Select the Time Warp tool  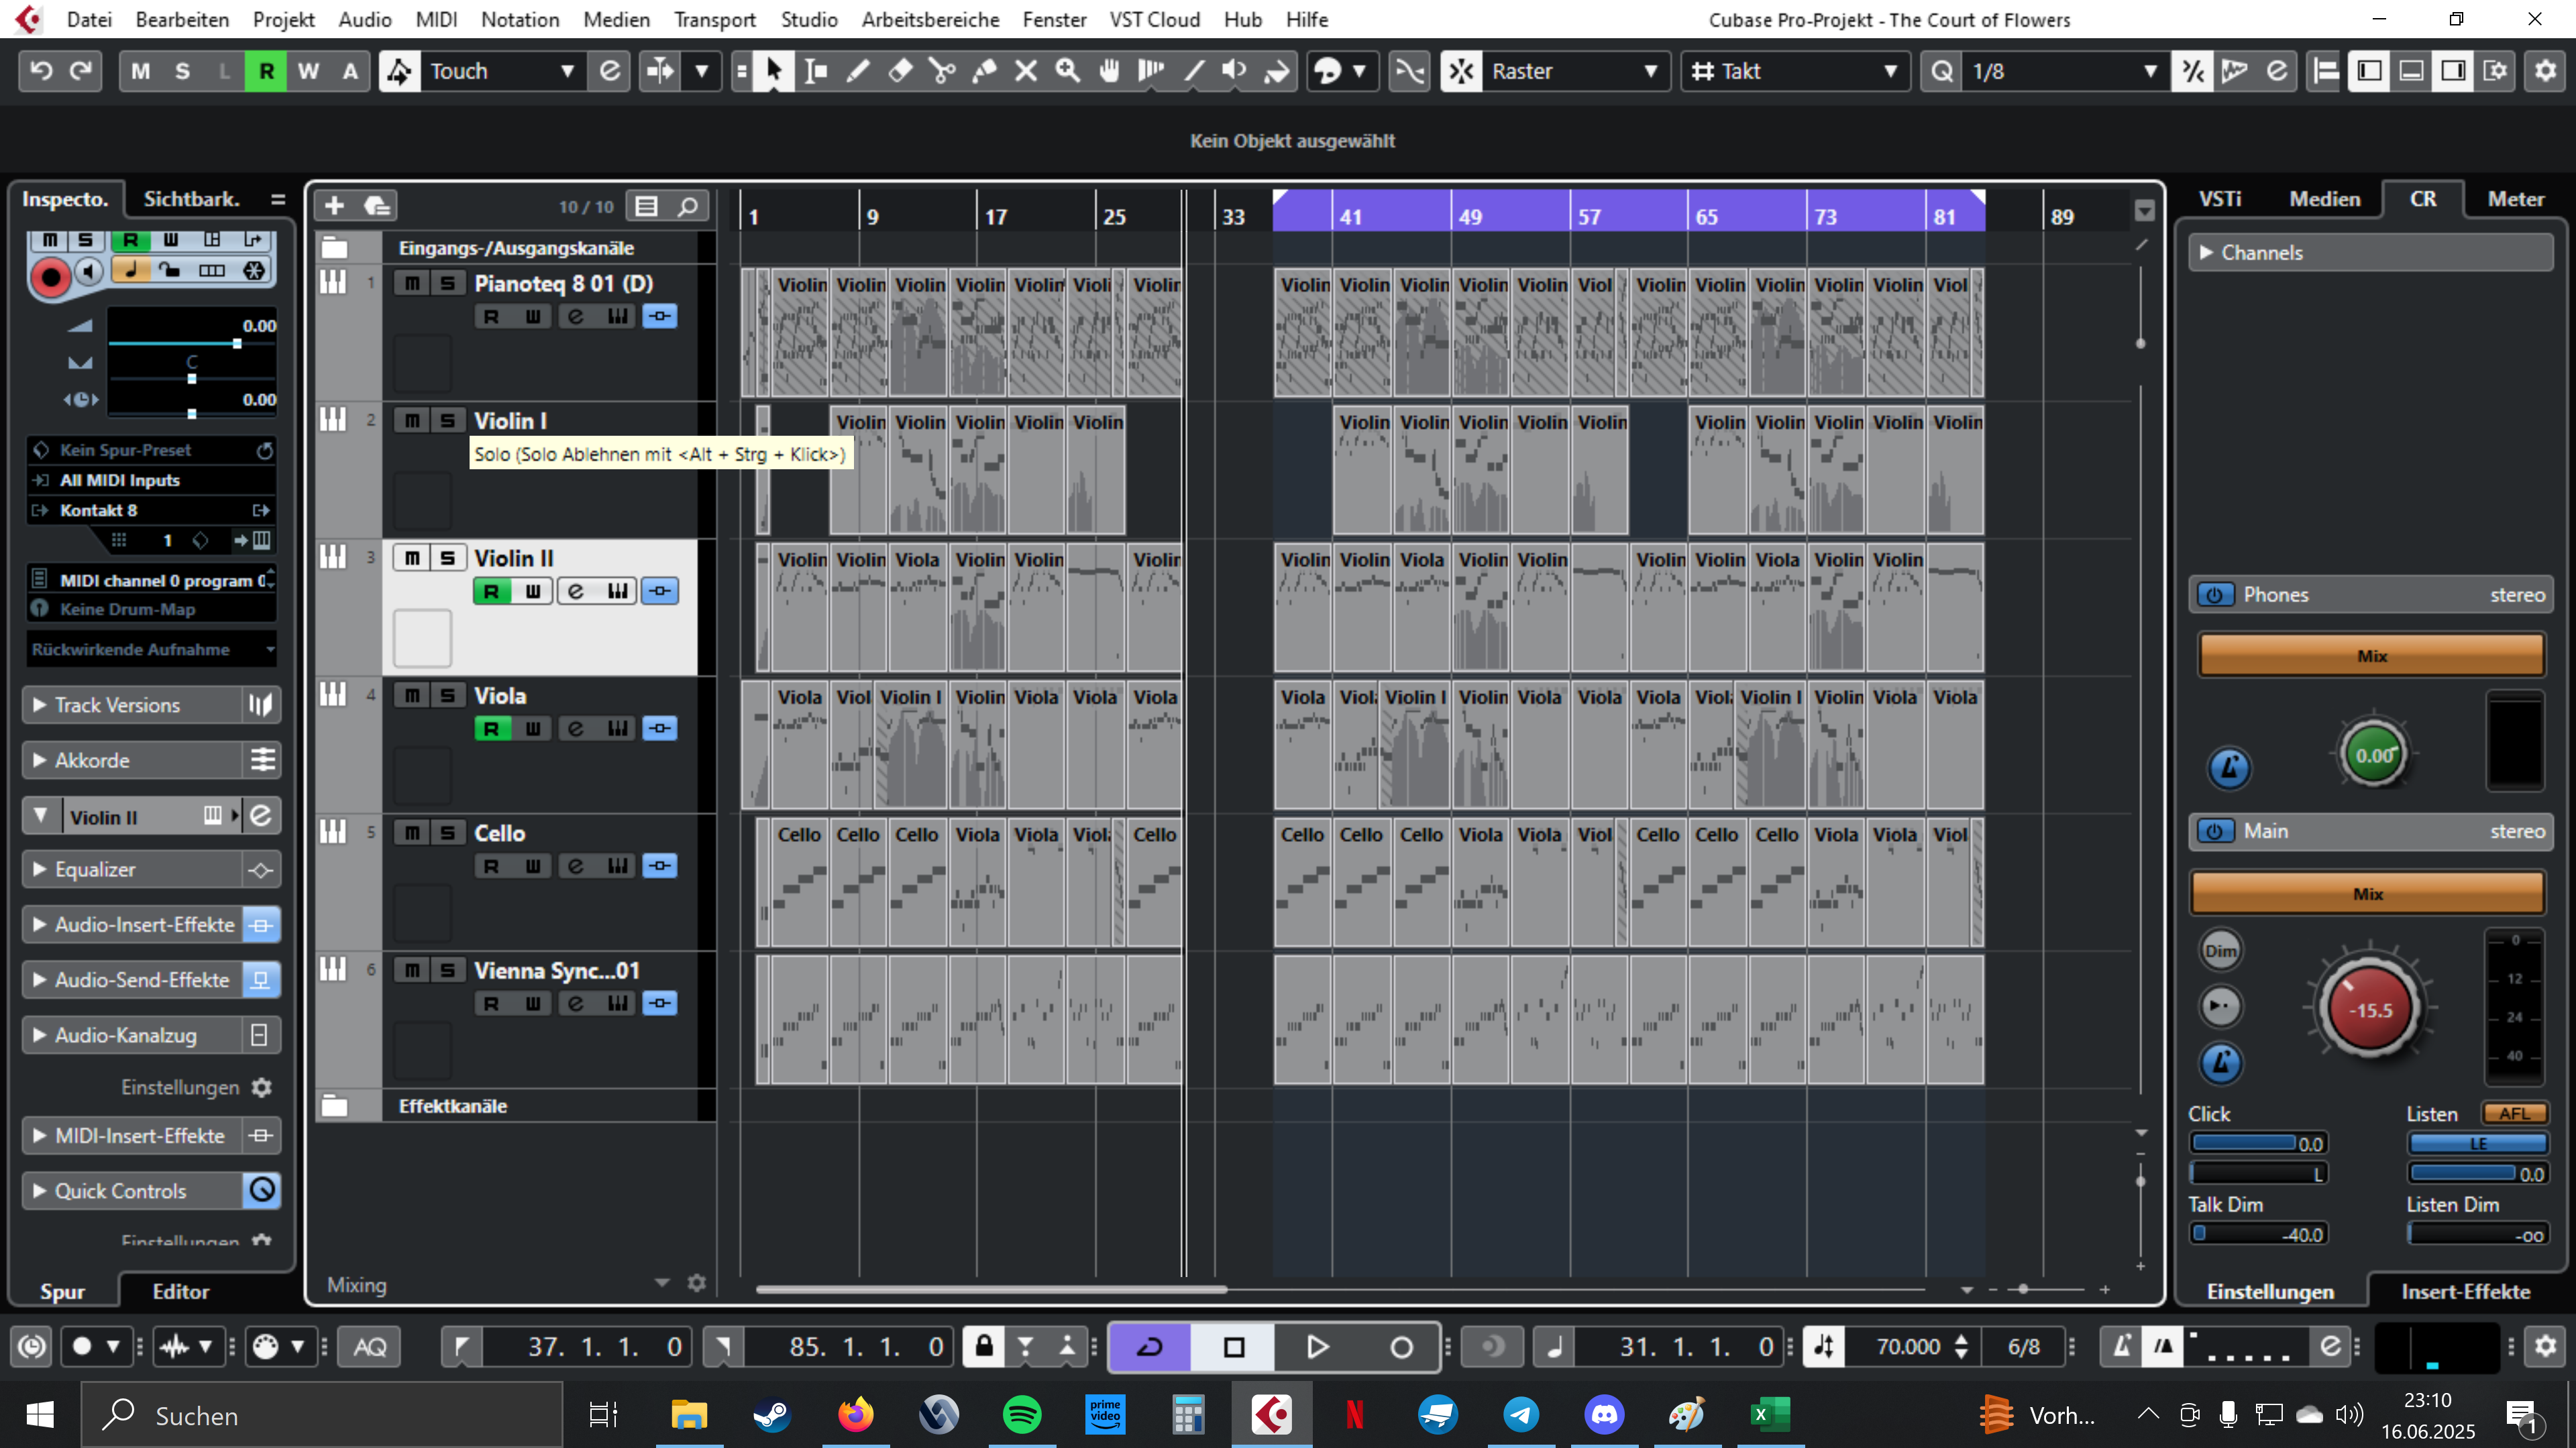click(1152, 71)
